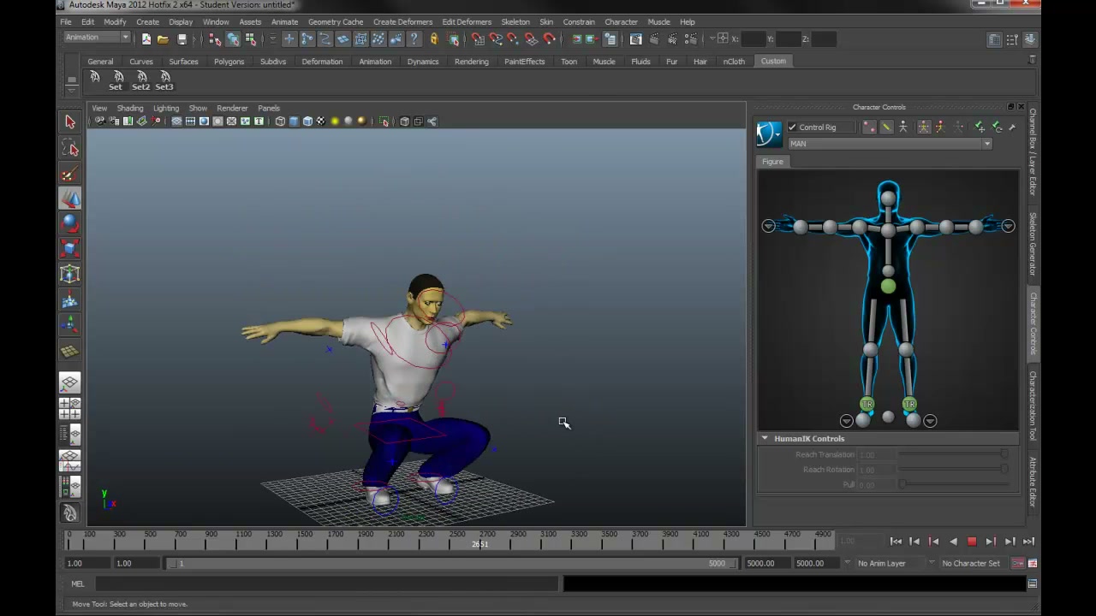Select the Rotate tool sphere icon
1096x616 pixels.
[70, 223]
